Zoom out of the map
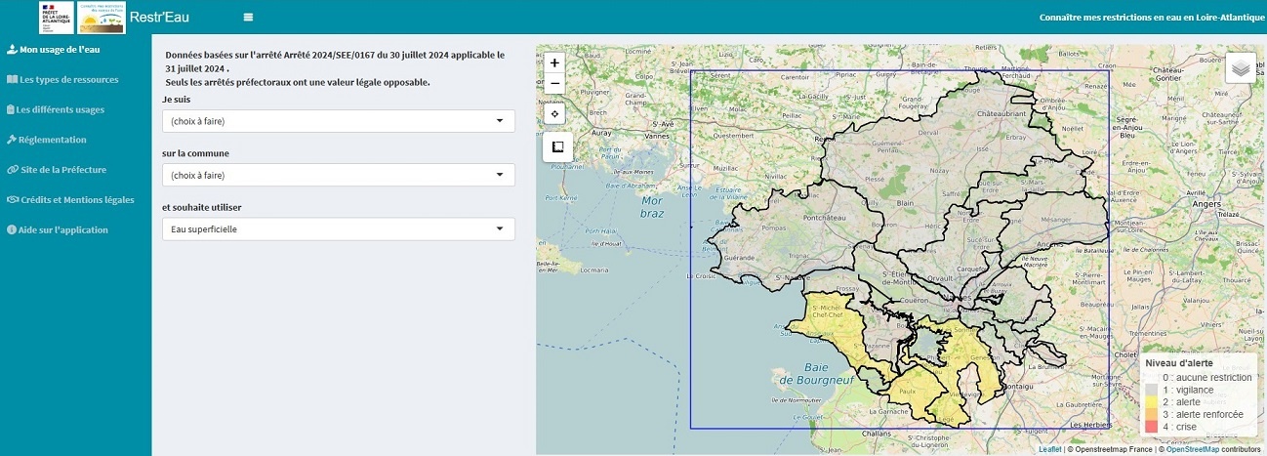 554,84
